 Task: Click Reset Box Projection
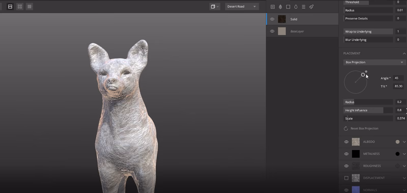(364, 129)
